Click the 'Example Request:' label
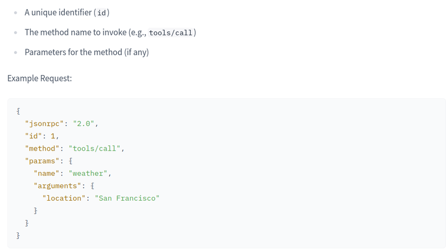Screen dimensions: 446x252 pos(39,78)
